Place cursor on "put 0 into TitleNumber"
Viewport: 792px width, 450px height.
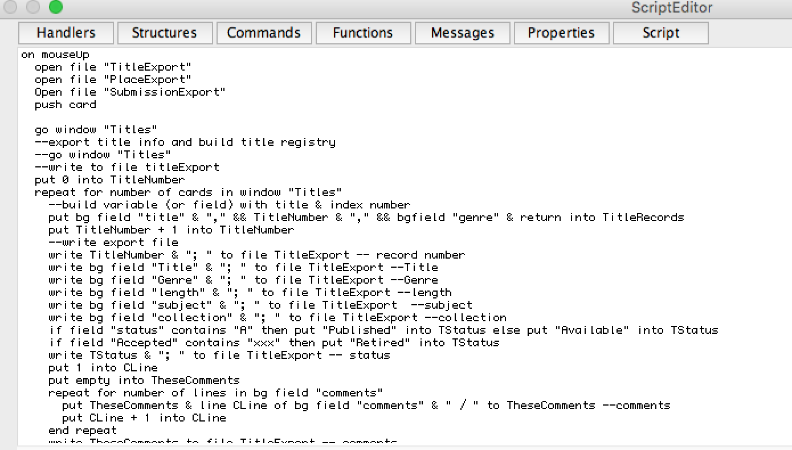109,180
